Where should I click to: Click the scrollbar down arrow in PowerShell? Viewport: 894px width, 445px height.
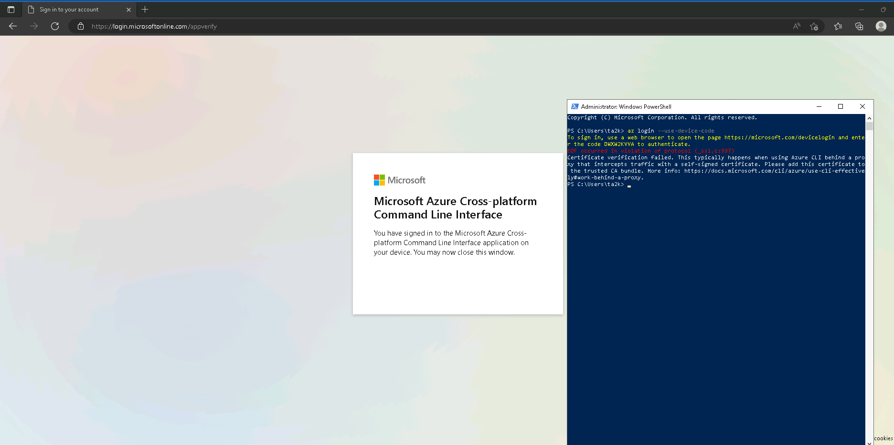pyautogui.click(x=869, y=443)
